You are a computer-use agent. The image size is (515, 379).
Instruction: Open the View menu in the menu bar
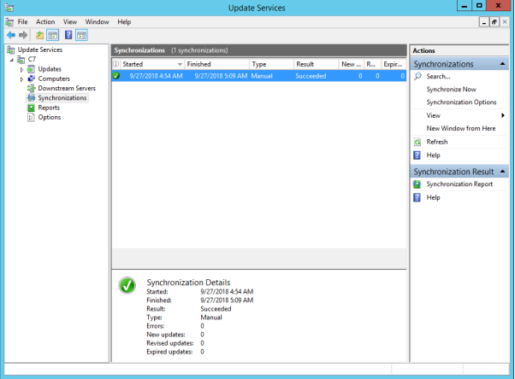click(70, 22)
